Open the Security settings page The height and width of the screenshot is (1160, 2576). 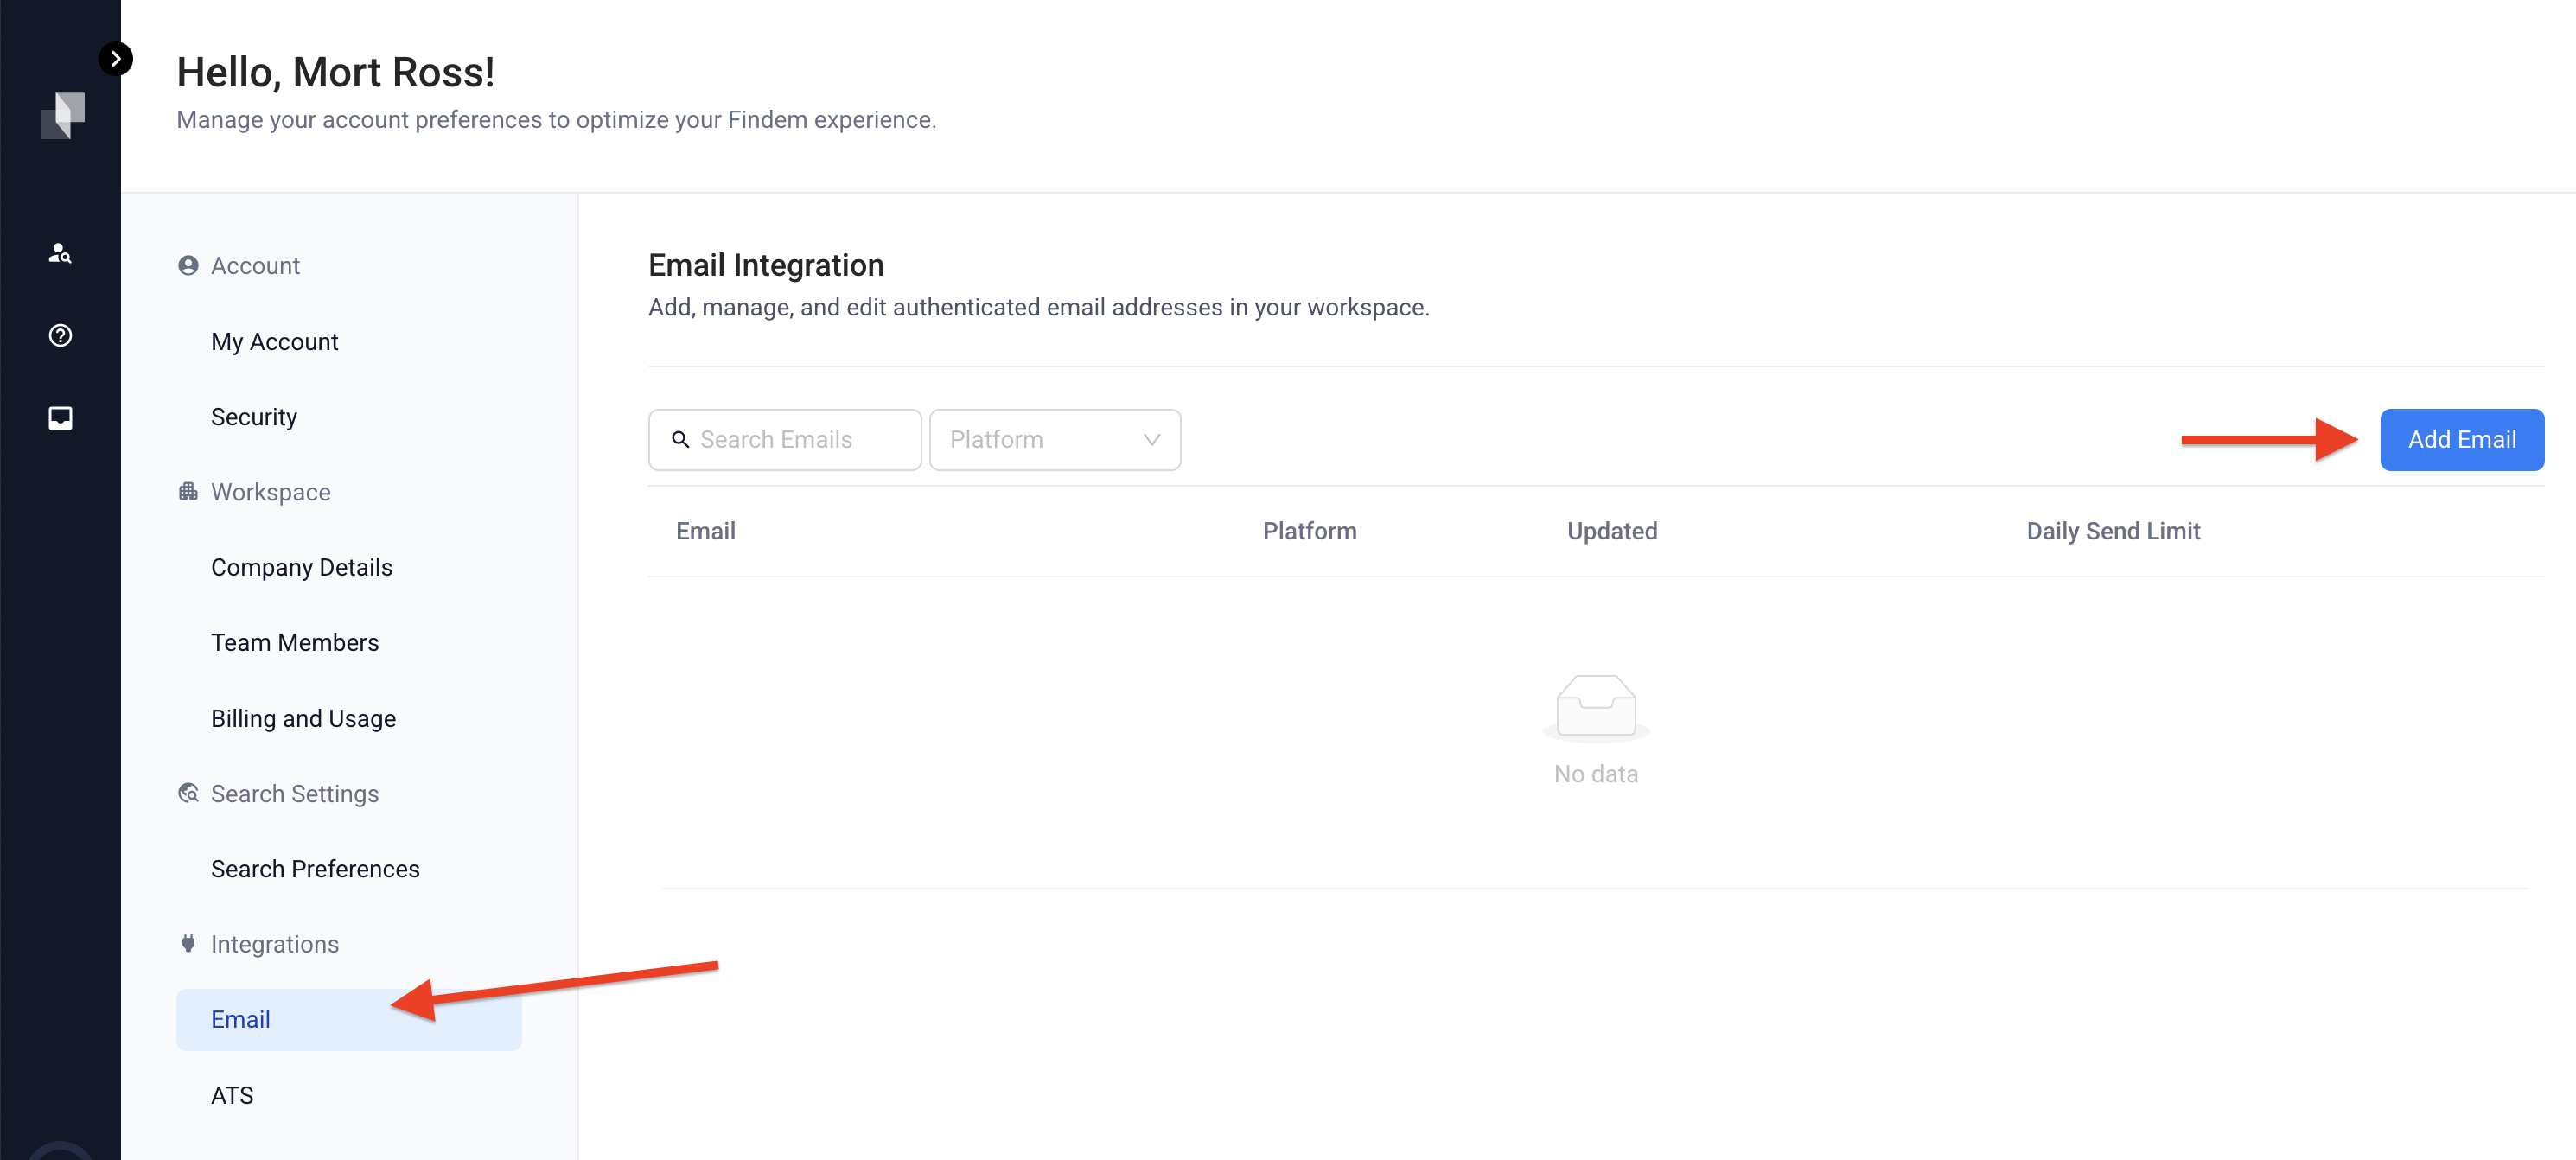click(254, 417)
